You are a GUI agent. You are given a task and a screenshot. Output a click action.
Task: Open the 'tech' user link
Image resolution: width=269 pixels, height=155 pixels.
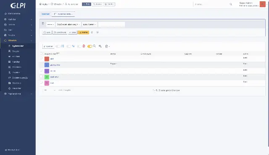point(52,83)
